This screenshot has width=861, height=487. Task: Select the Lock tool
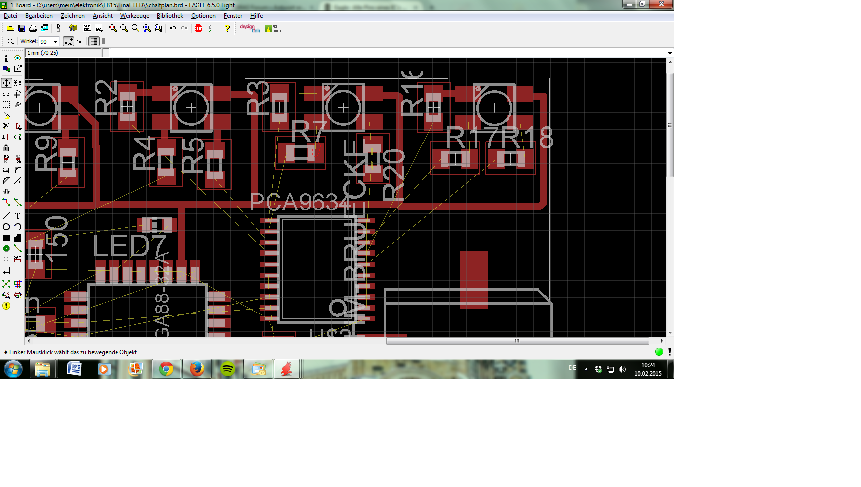click(6, 148)
